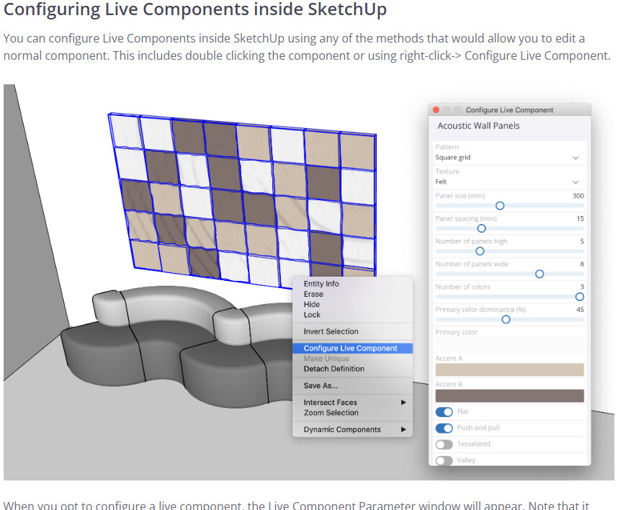Select Save As... from the context menu
The width and height of the screenshot is (618, 510).
coord(321,386)
